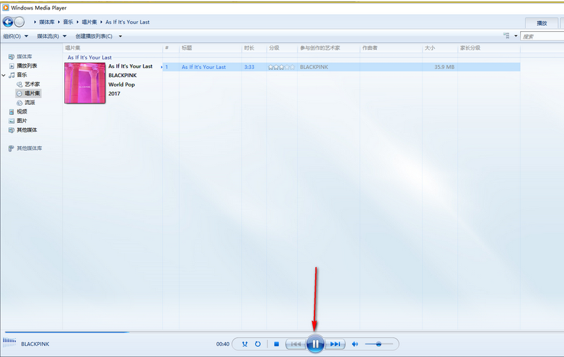Click the As If It's Your Last breadcrumb

coord(127,22)
